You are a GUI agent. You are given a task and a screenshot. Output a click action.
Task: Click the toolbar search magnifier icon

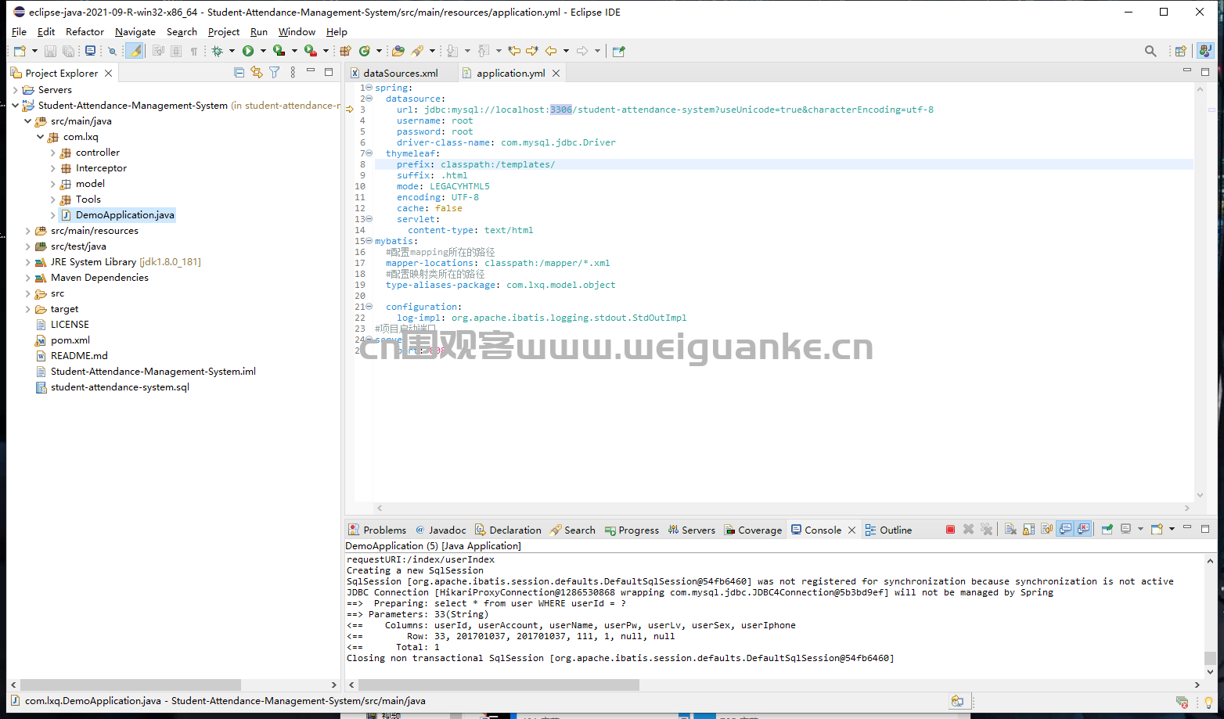(x=1150, y=51)
